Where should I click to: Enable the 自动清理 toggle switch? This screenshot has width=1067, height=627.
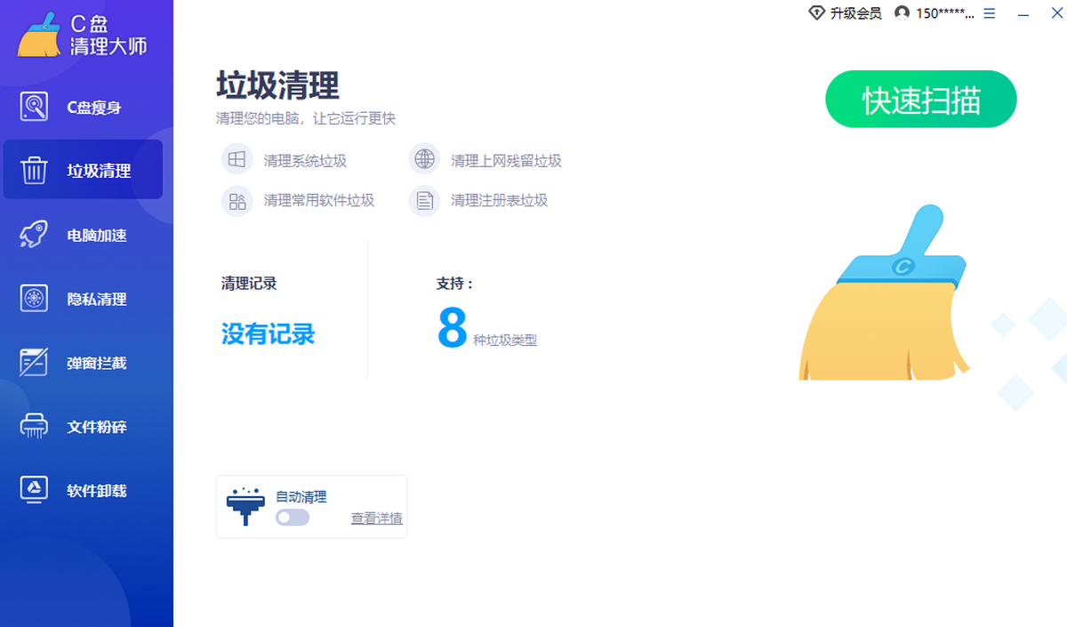pyautogui.click(x=293, y=517)
